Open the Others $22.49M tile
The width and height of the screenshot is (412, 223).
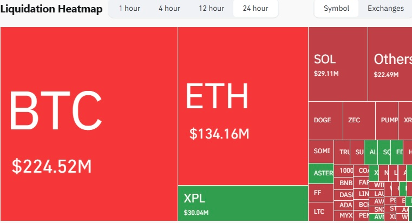click(x=390, y=64)
